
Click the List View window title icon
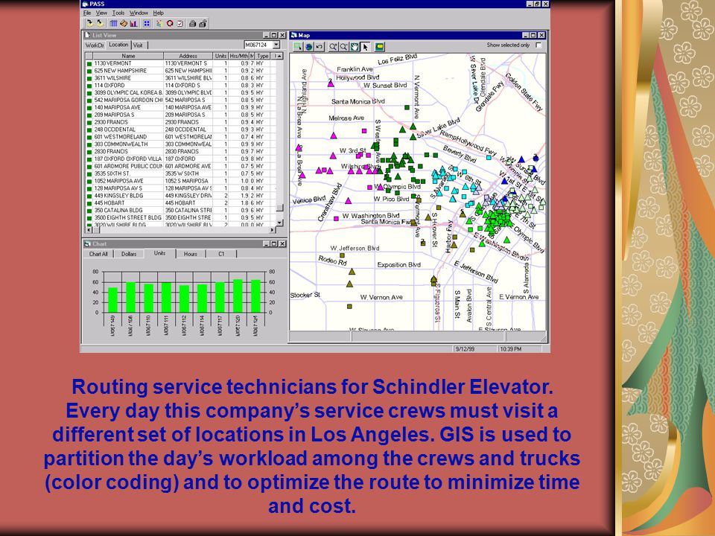click(x=88, y=35)
